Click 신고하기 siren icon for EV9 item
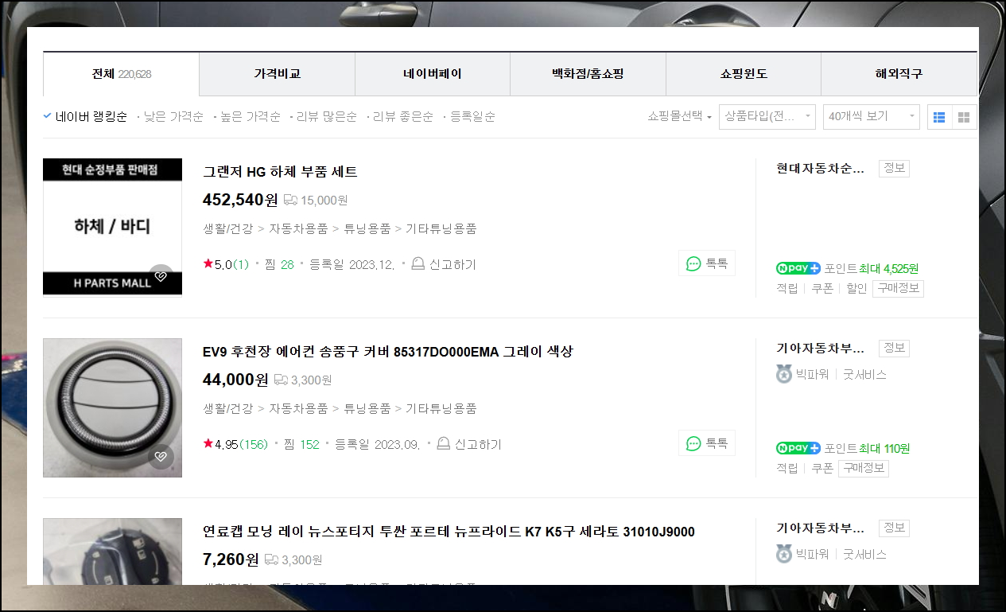This screenshot has height=612, width=1006. click(444, 443)
